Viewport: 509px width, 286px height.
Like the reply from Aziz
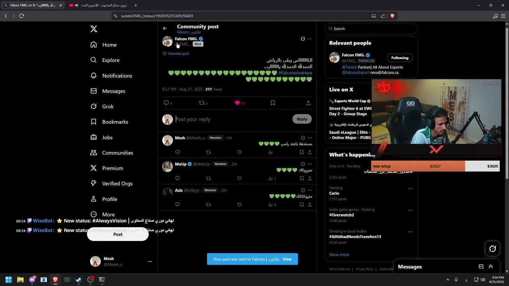point(239,205)
